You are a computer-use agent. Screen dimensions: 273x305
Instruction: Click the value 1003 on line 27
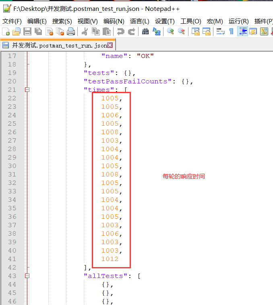[110, 141]
